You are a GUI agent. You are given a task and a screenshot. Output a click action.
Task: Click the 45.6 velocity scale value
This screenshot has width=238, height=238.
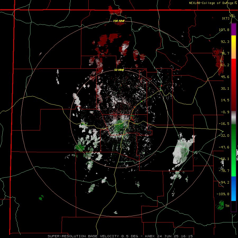click(225, 77)
